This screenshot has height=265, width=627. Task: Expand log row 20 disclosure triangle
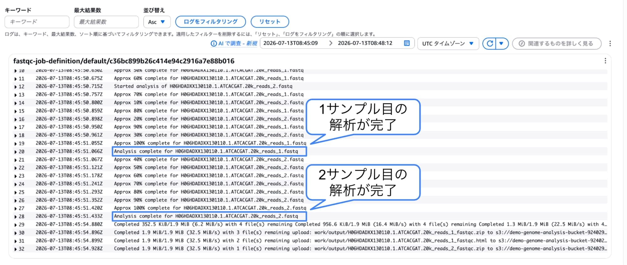16,152
